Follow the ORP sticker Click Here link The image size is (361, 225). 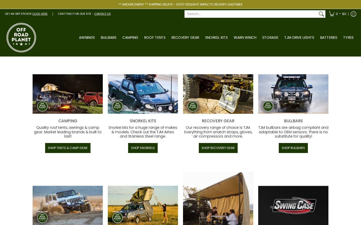(x=40, y=14)
